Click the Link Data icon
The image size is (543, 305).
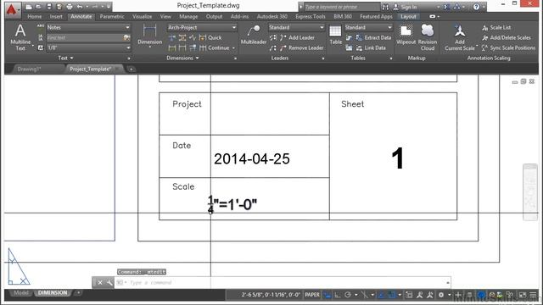[x=360, y=48]
